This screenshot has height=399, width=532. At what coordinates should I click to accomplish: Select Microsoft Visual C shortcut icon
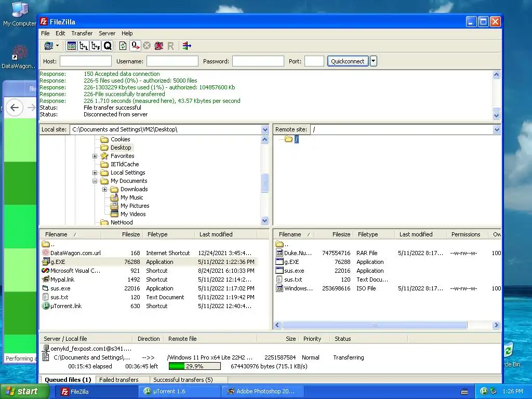(x=46, y=270)
